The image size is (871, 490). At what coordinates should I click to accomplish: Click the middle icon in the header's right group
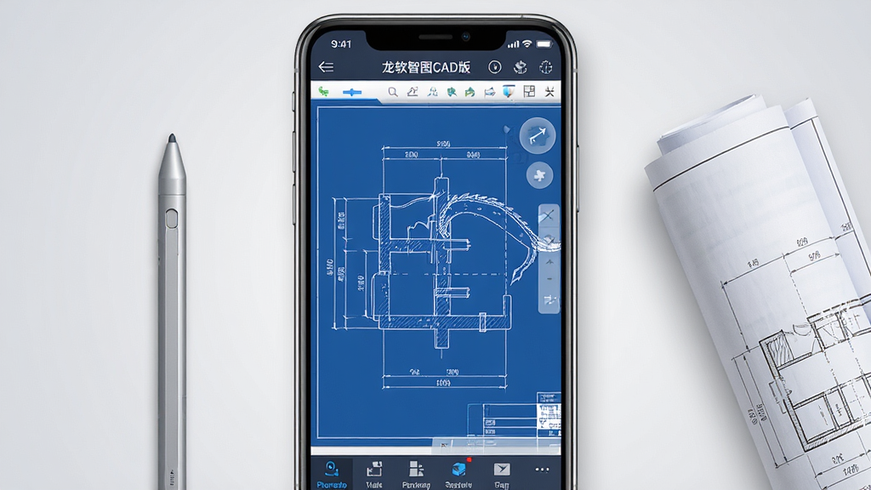pyautogui.click(x=520, y=67)
